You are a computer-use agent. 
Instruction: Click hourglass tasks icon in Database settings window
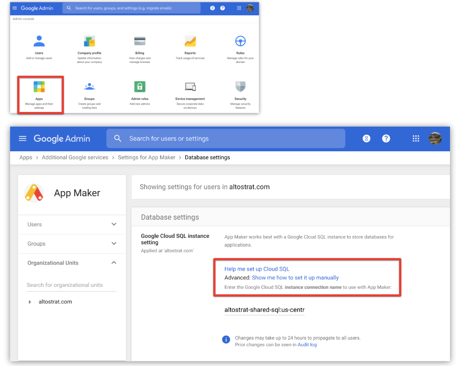[x=367, y=139]
